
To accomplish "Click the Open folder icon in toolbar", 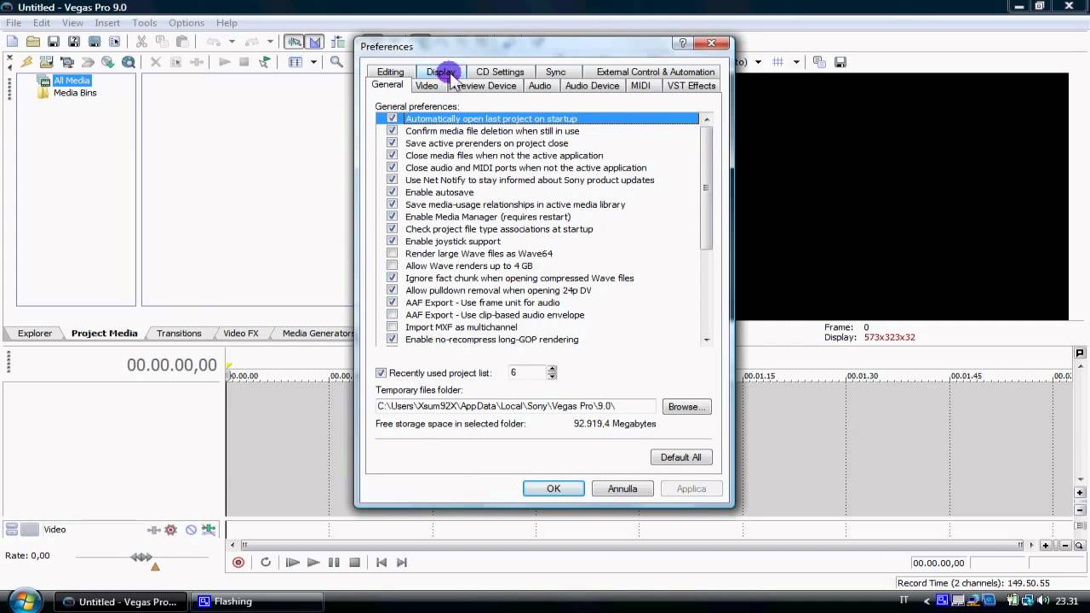I will (32, 41).
